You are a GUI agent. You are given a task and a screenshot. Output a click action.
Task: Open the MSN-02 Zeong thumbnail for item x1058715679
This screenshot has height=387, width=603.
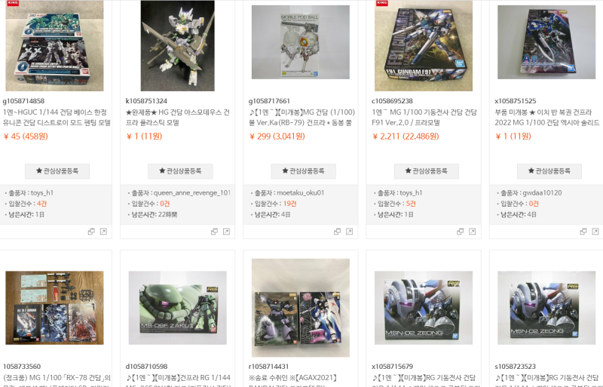(x=424, y=308)
